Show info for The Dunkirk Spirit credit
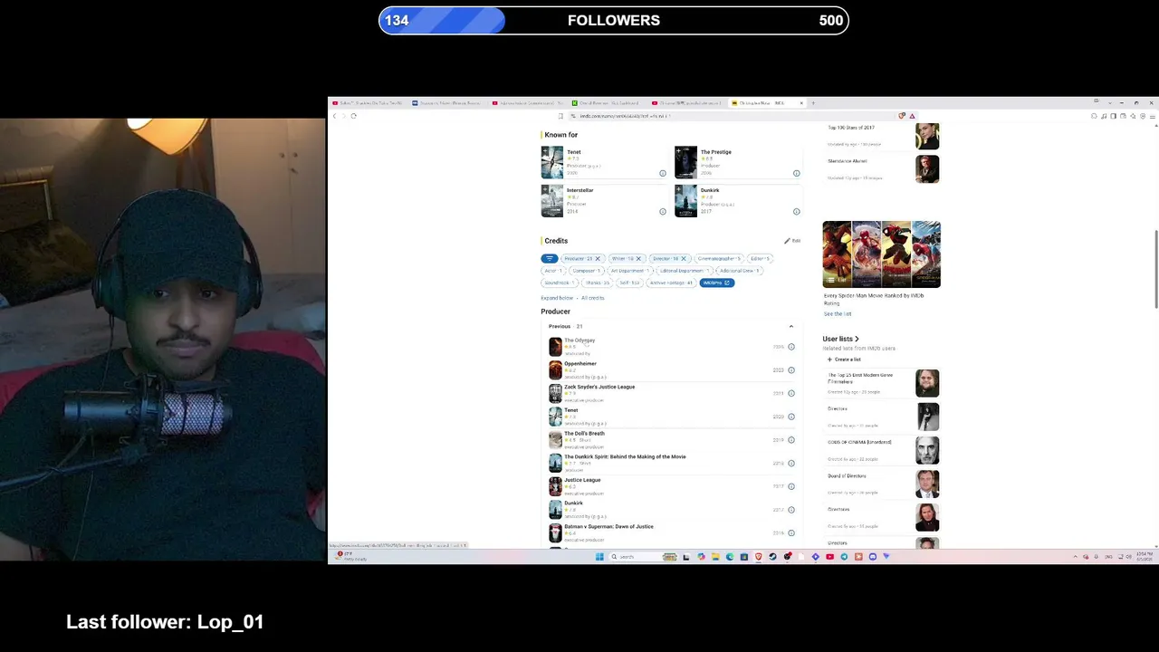This screenshot has width=1159, height=652. coord(791,463)
